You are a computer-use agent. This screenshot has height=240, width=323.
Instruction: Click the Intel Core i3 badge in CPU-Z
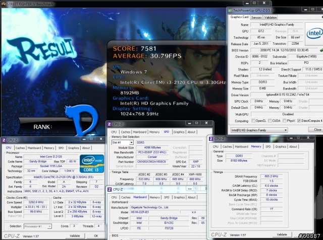coord(92,164)
